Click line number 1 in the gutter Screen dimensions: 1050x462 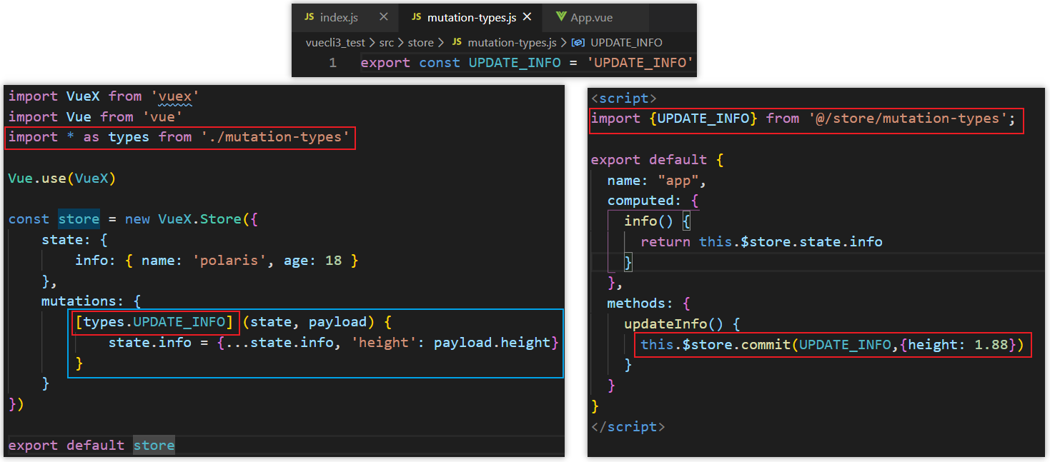(332, 63)
